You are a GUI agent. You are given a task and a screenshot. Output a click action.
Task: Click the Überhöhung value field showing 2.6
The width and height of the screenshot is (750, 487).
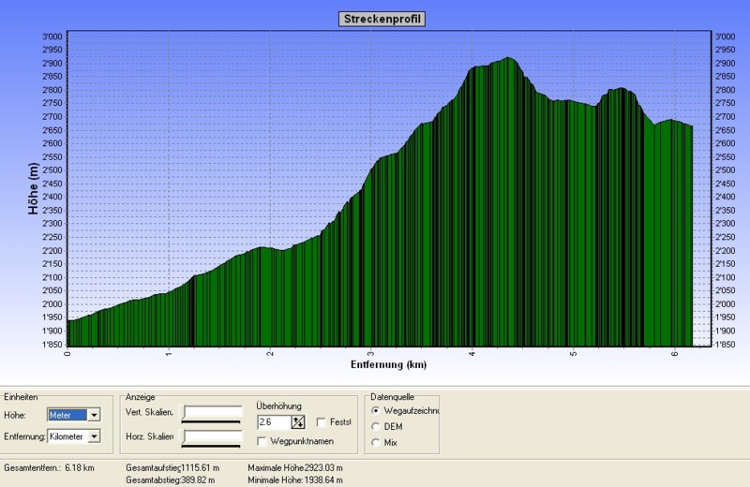point(273,422)
